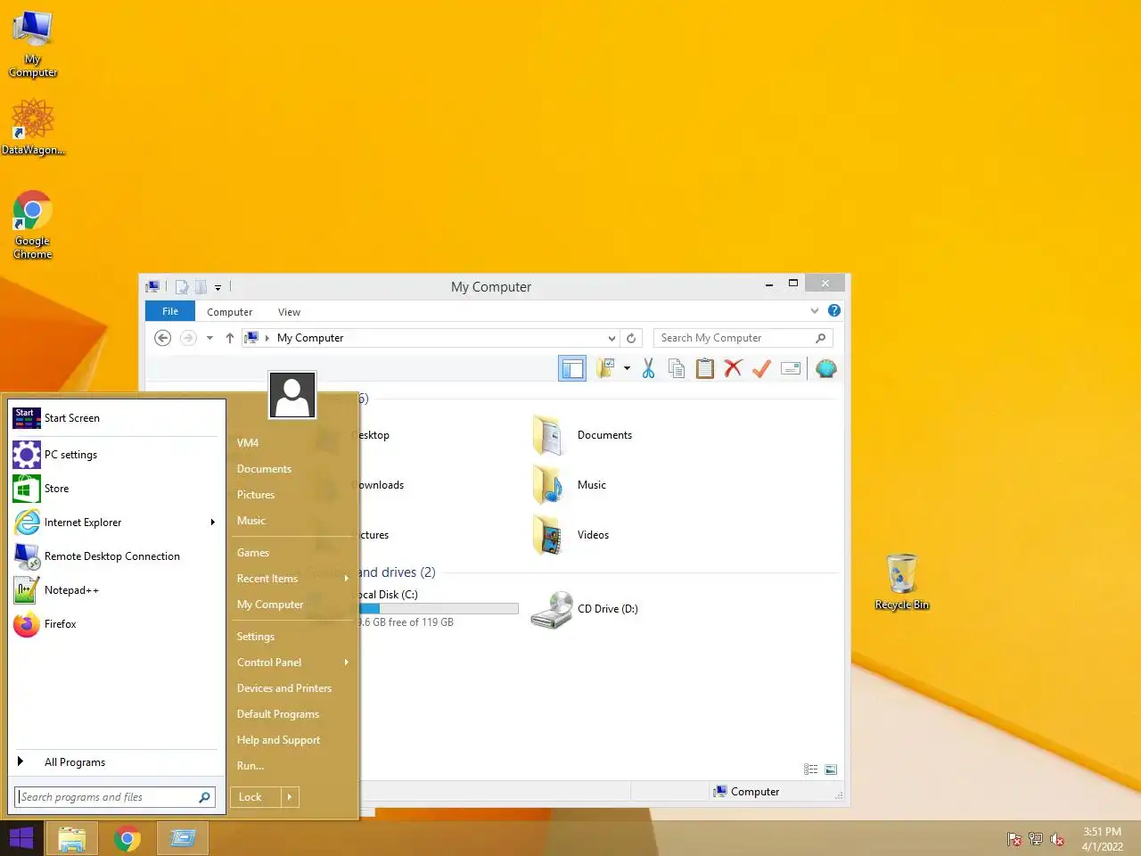Viewport: 1141px width, 856px height.
Task: Click the Properties icon in title bar
Action: (x=182, y=287)
